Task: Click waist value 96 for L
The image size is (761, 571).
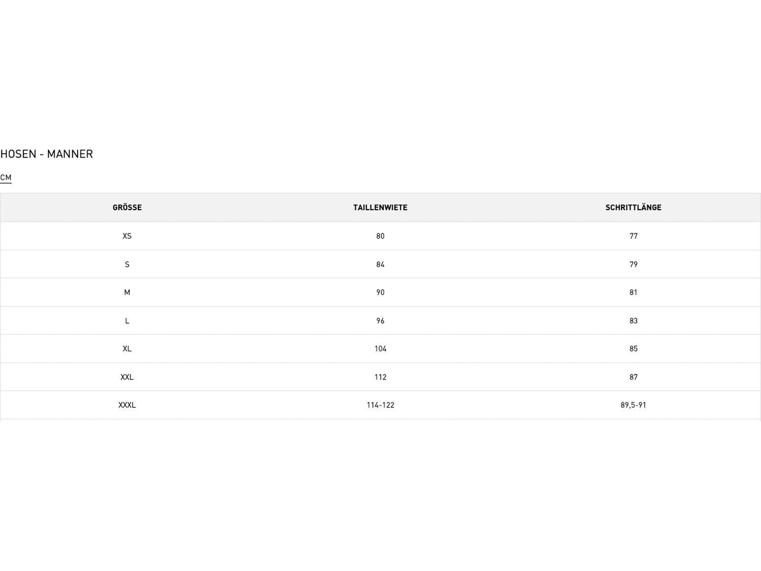Action: tap(380, 321)
